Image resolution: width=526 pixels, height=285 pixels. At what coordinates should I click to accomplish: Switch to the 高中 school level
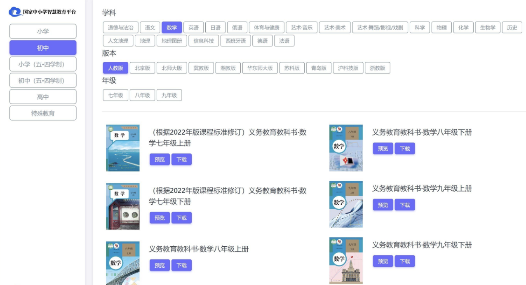pyautogui.click(x=43, y=97)
